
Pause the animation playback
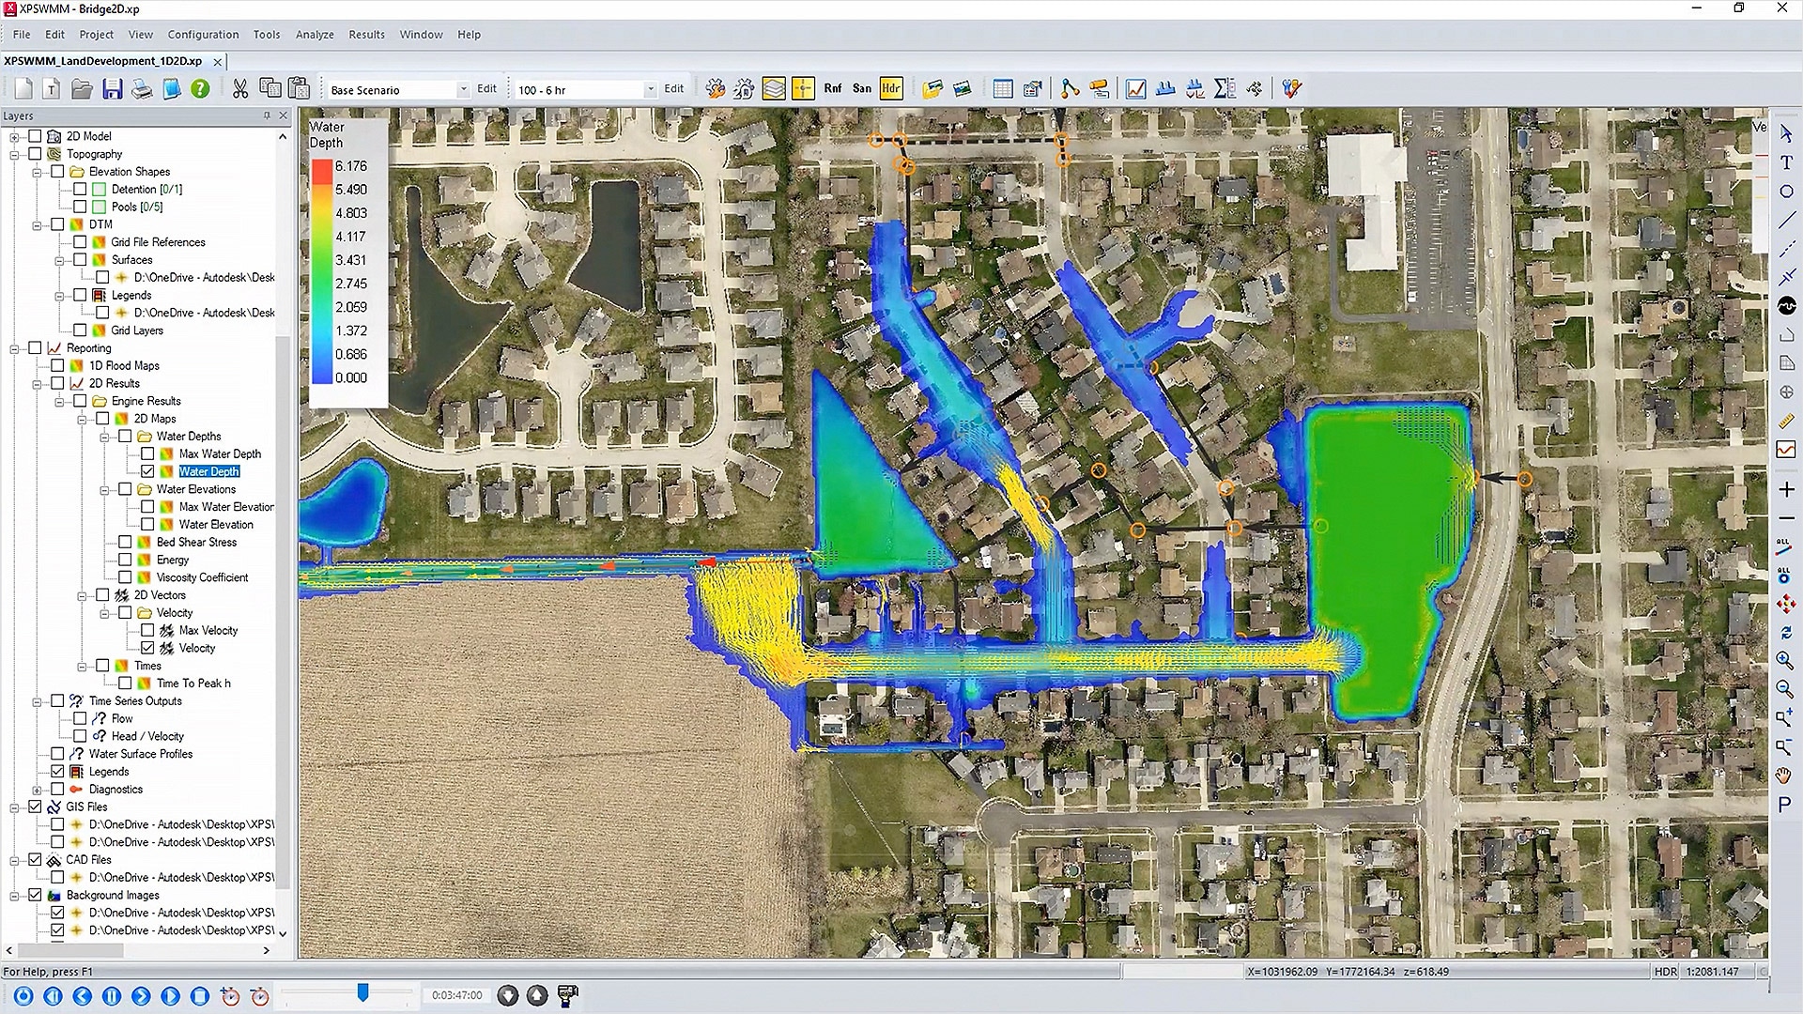[112, 996]
